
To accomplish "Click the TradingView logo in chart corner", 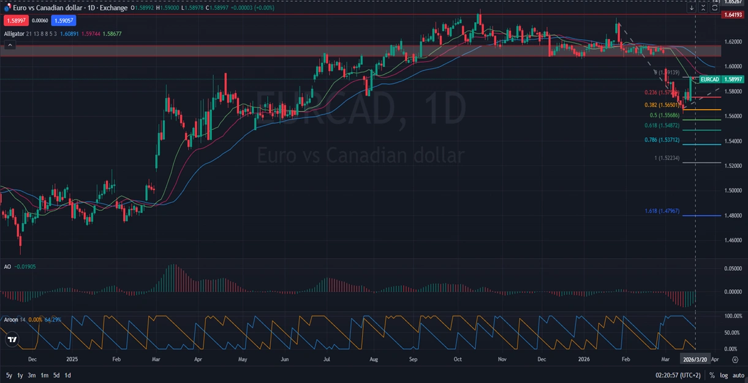I will [x=12, y=339].
